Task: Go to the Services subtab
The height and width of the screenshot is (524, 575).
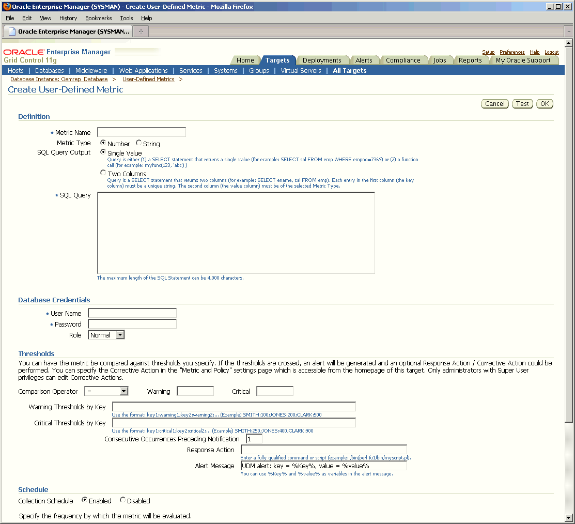Action: pos(191,70)
